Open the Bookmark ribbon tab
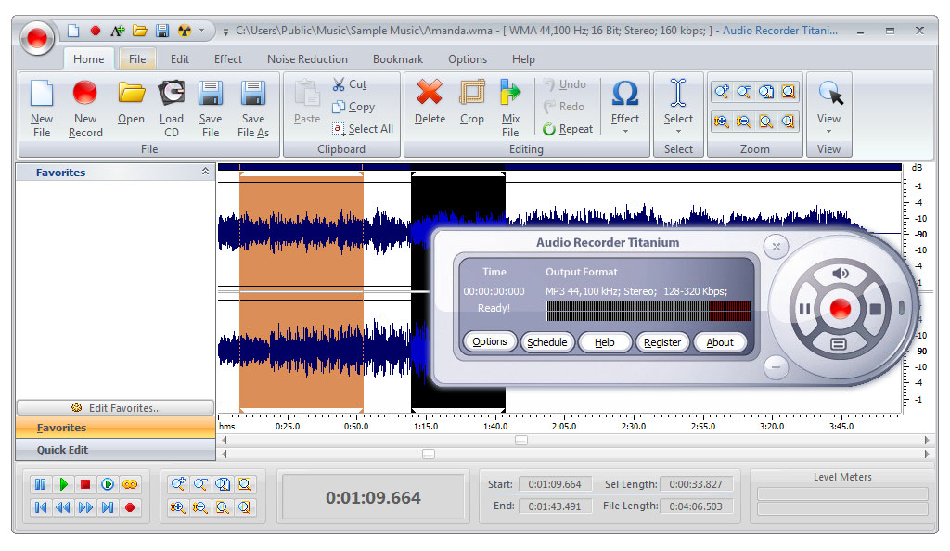950x551 pixels. tap(398, 59)
